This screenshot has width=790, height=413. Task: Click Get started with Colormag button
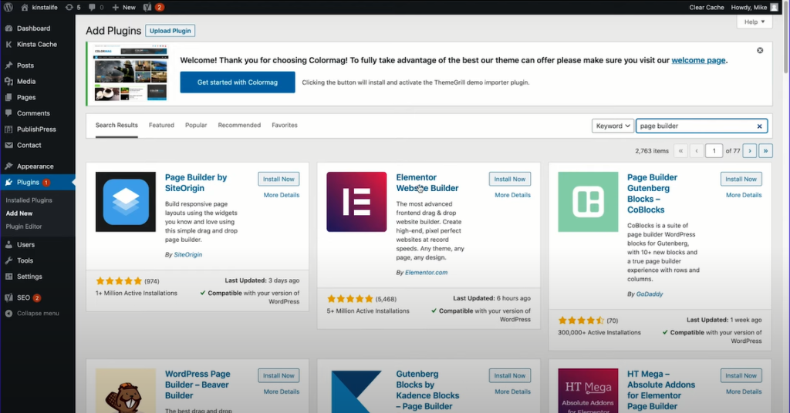238,82
